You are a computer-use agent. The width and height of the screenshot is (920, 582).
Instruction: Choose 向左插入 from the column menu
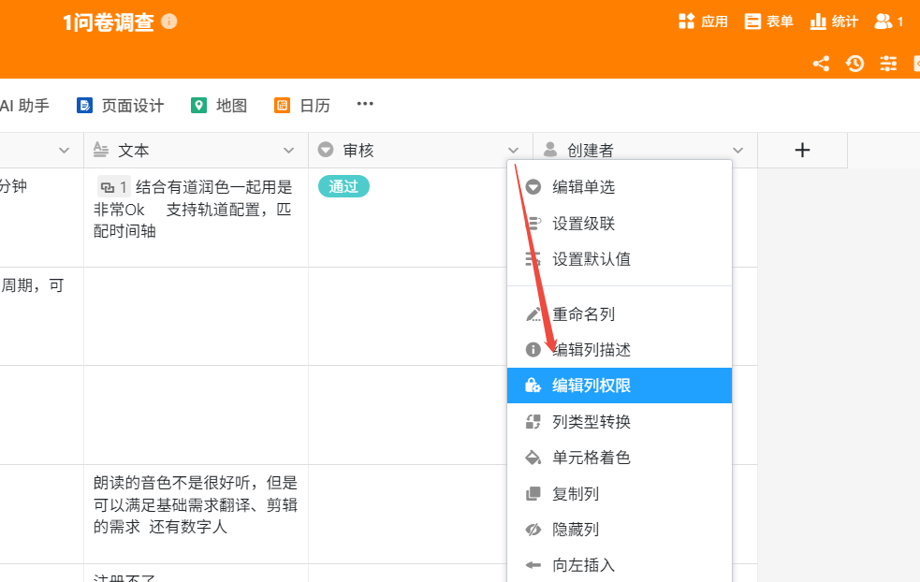tap(620, 565)
